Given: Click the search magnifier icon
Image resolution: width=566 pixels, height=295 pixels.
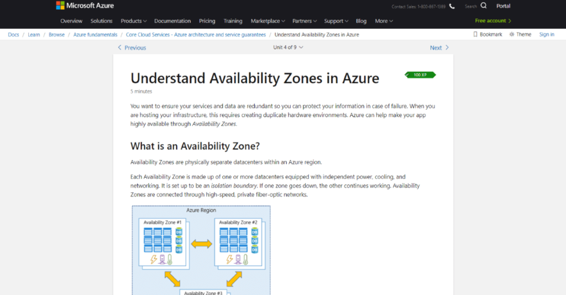Looking at the screenshot, I should 484,6.
